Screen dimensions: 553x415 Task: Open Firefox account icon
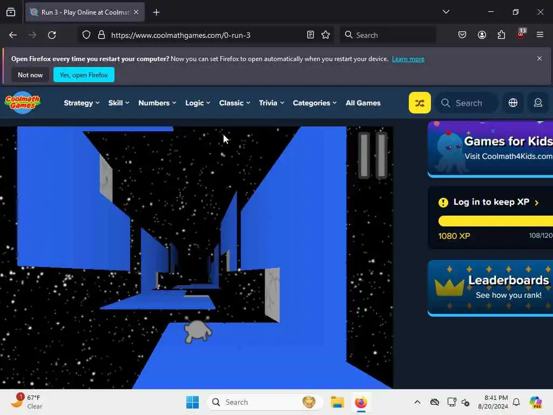[x=482, y=35]
